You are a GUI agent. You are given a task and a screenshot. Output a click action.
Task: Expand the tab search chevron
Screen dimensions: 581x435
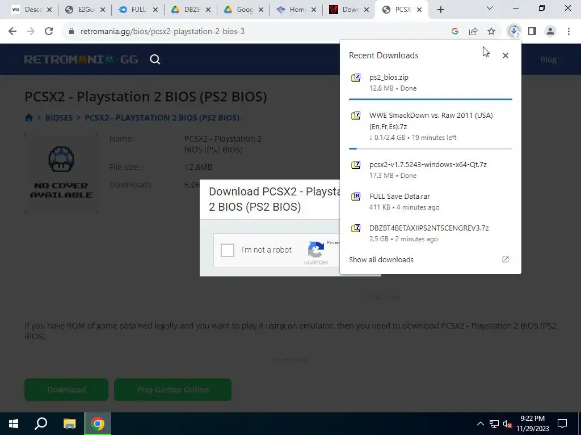tap(490, 8)
